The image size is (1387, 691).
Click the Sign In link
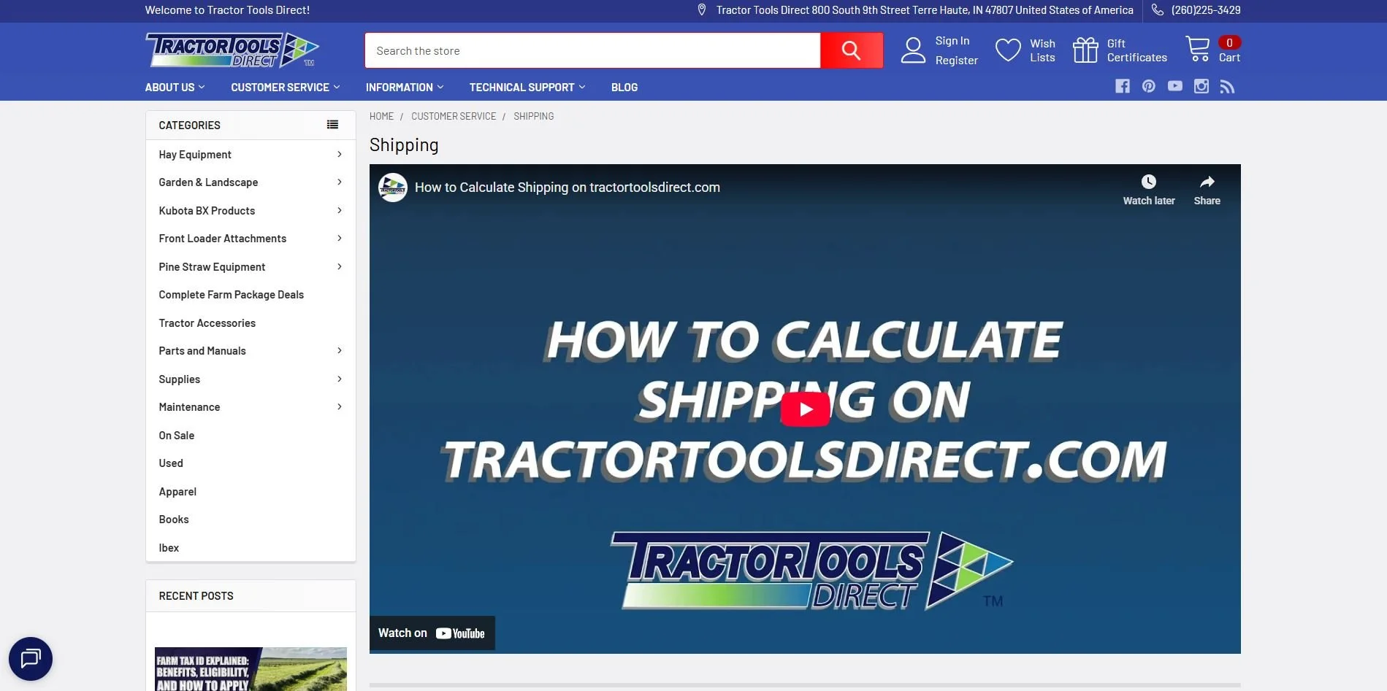pyautogui.click(x=952, y=41)
